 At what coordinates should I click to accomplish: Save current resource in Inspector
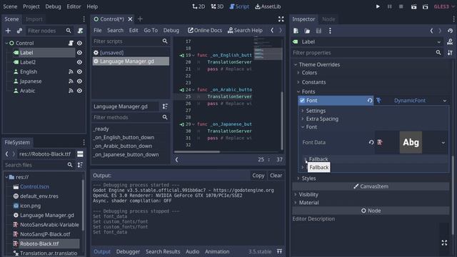point(318,31)
